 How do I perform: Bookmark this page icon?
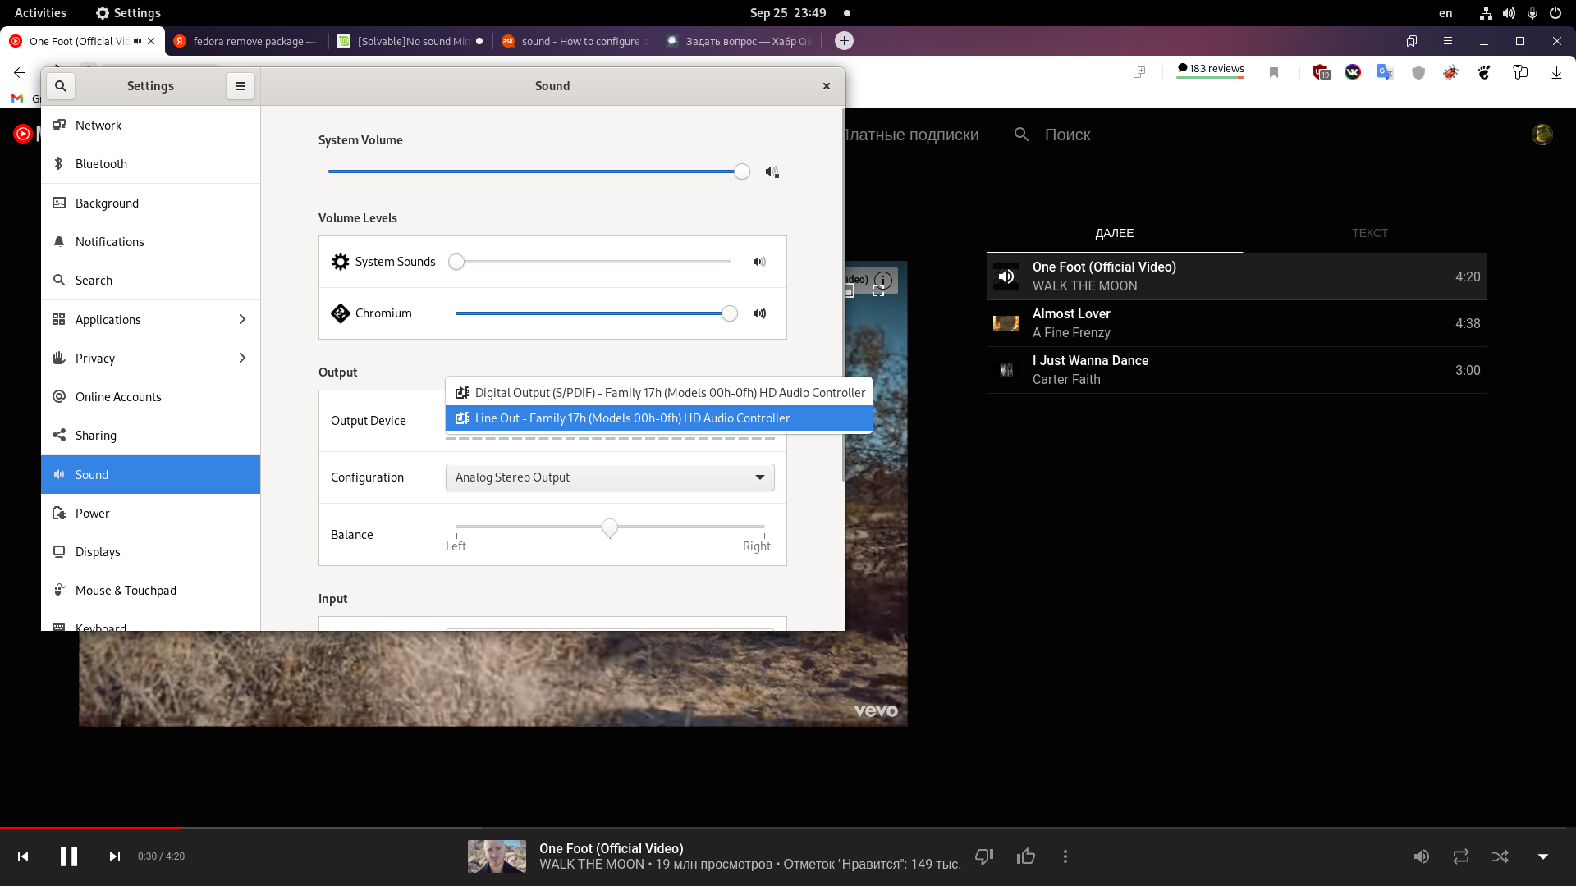(1274, 73)
